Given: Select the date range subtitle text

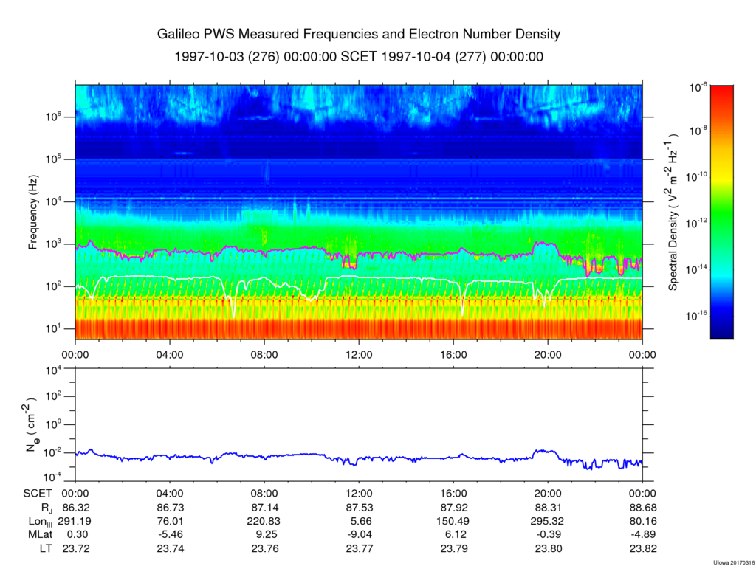Looking at the screenshot, I should click(x=359, y=57).
